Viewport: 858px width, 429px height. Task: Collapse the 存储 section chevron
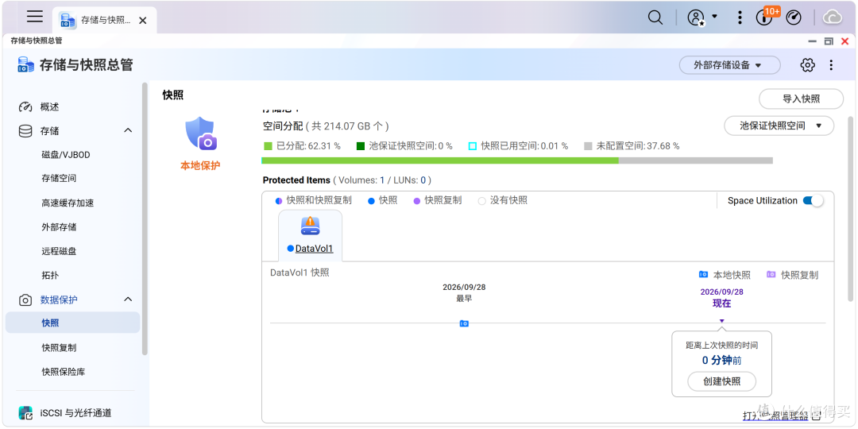click(x=128, y=131)
